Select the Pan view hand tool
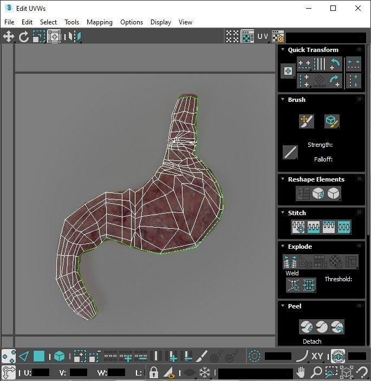The image size is (371, 381). point(301,372)
